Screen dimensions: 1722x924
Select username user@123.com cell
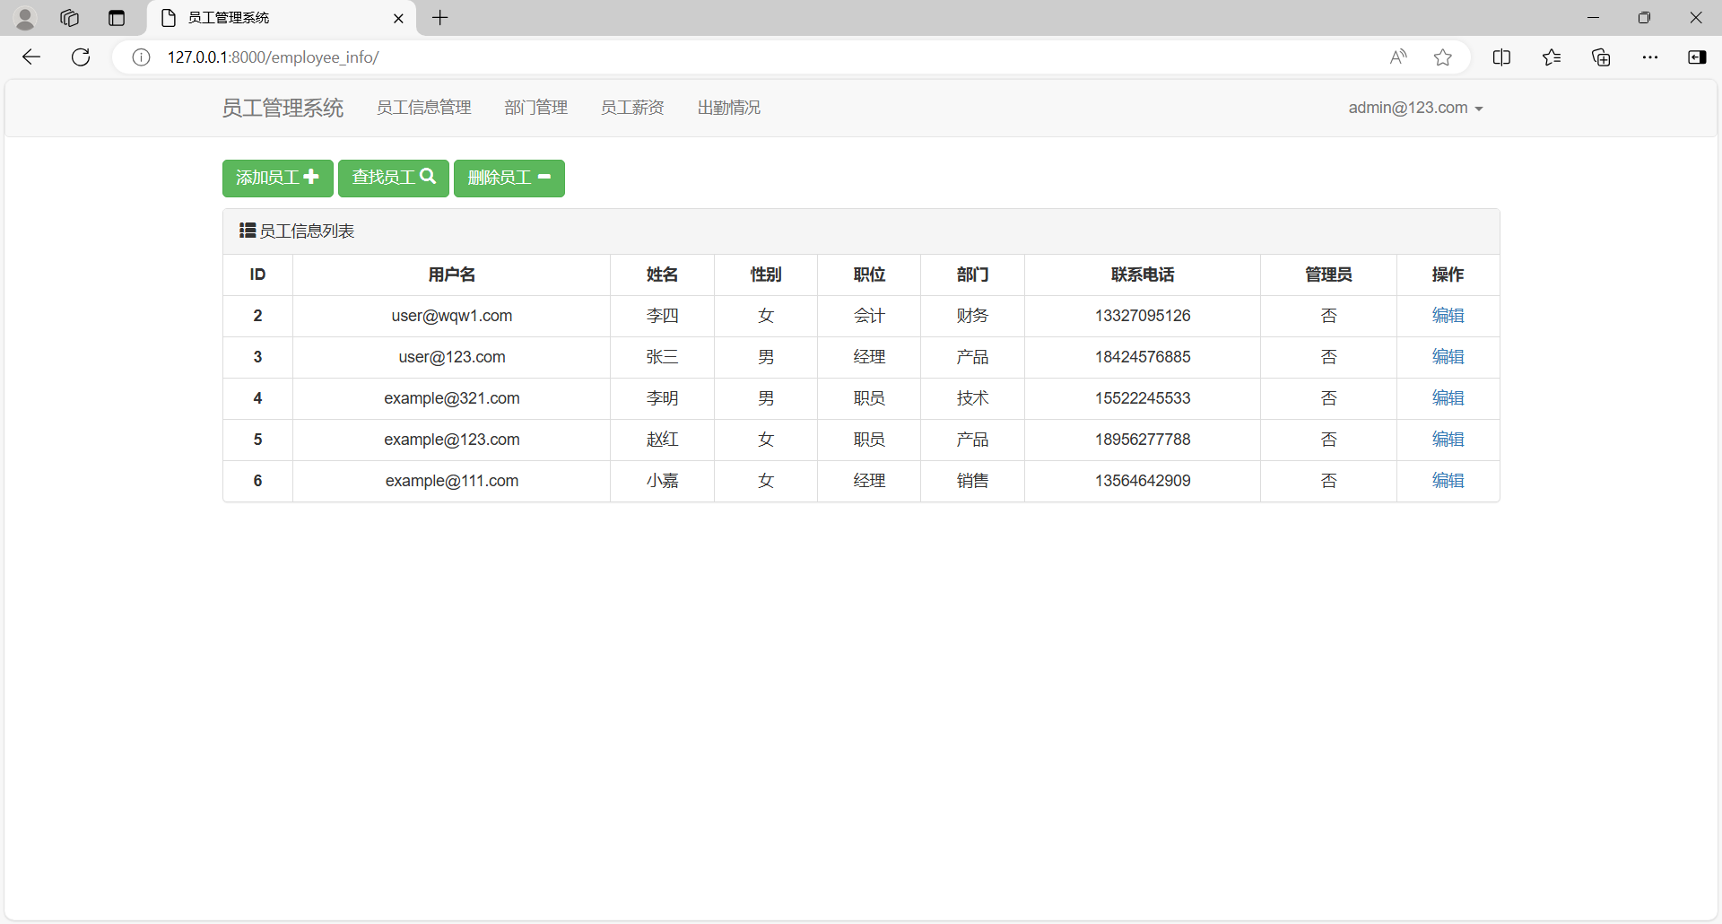coord(452,357)
